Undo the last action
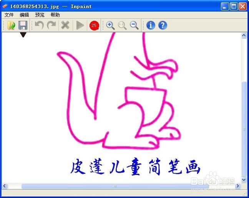This screenshot has height=198, width=249. (39, 25)
